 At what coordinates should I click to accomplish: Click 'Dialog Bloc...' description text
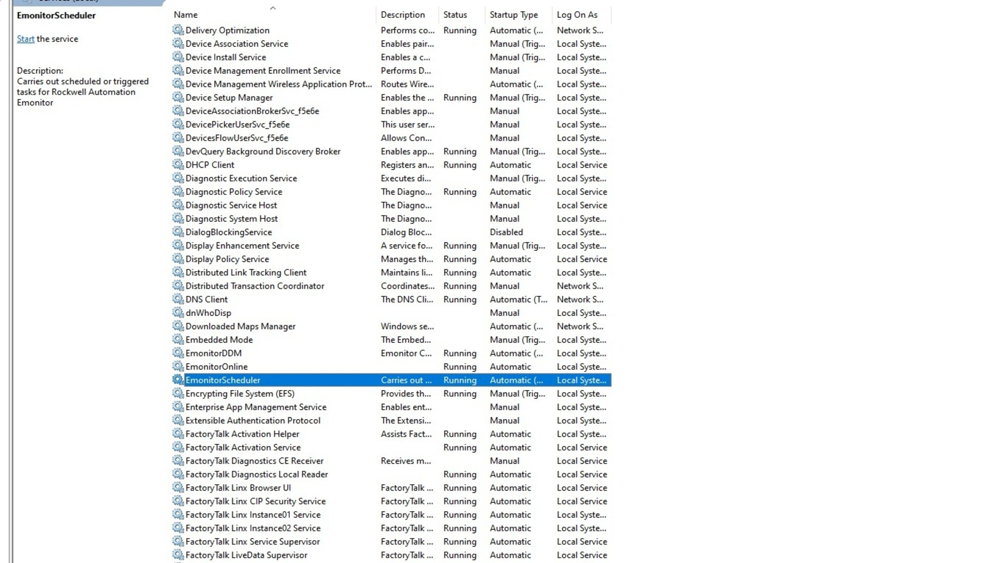click(x=406, y=232)
